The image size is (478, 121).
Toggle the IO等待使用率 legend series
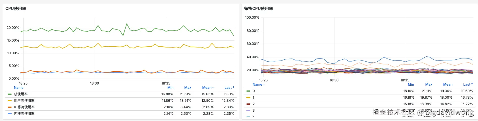click(24, 107)
